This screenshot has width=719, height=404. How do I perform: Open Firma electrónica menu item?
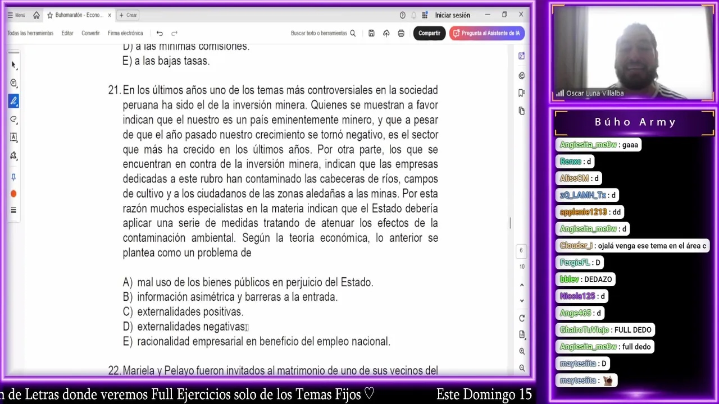click(125, 33)
